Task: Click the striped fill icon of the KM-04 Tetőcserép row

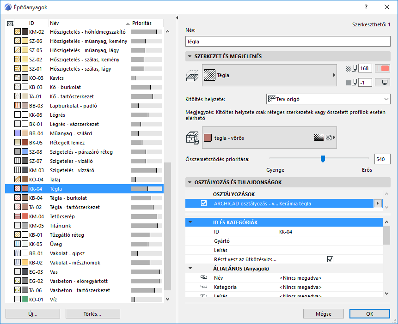Action: tap(18, 216)
